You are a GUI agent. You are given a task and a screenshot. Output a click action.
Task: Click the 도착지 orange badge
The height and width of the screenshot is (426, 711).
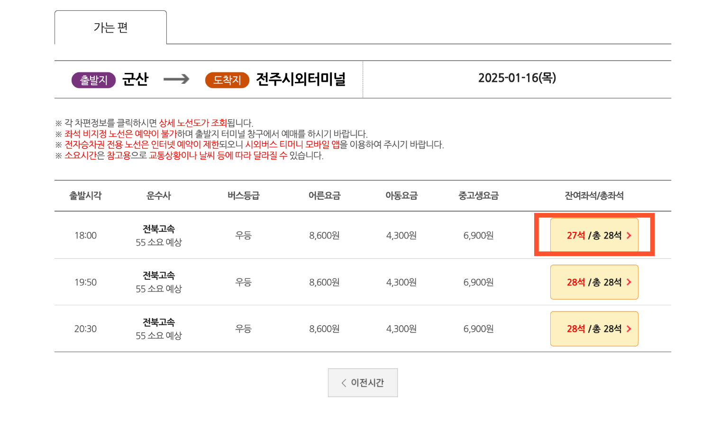tap(227, 80)
